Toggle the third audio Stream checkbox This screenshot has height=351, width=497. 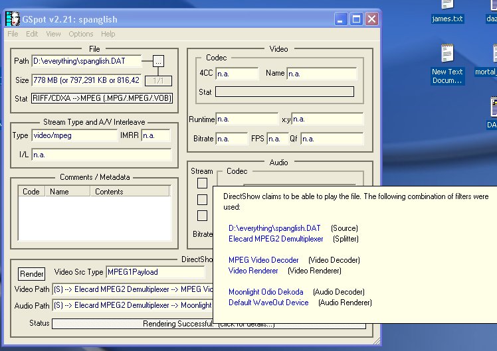[x=202, y=216]
